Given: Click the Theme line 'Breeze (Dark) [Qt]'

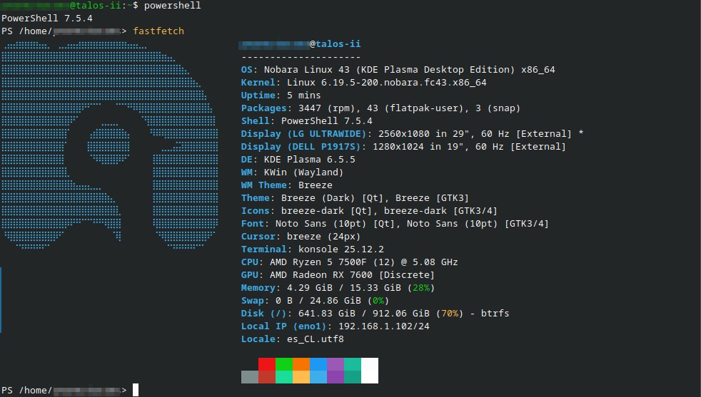Looking at the screenshot, I should point(355,198).
